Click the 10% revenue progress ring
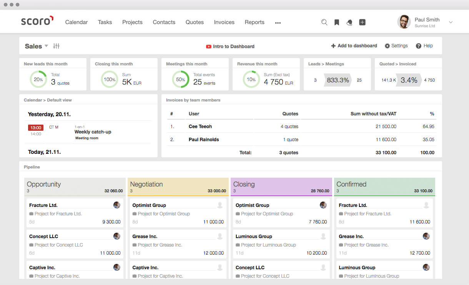This screenshot has width=469, height=285. (251, 79)
